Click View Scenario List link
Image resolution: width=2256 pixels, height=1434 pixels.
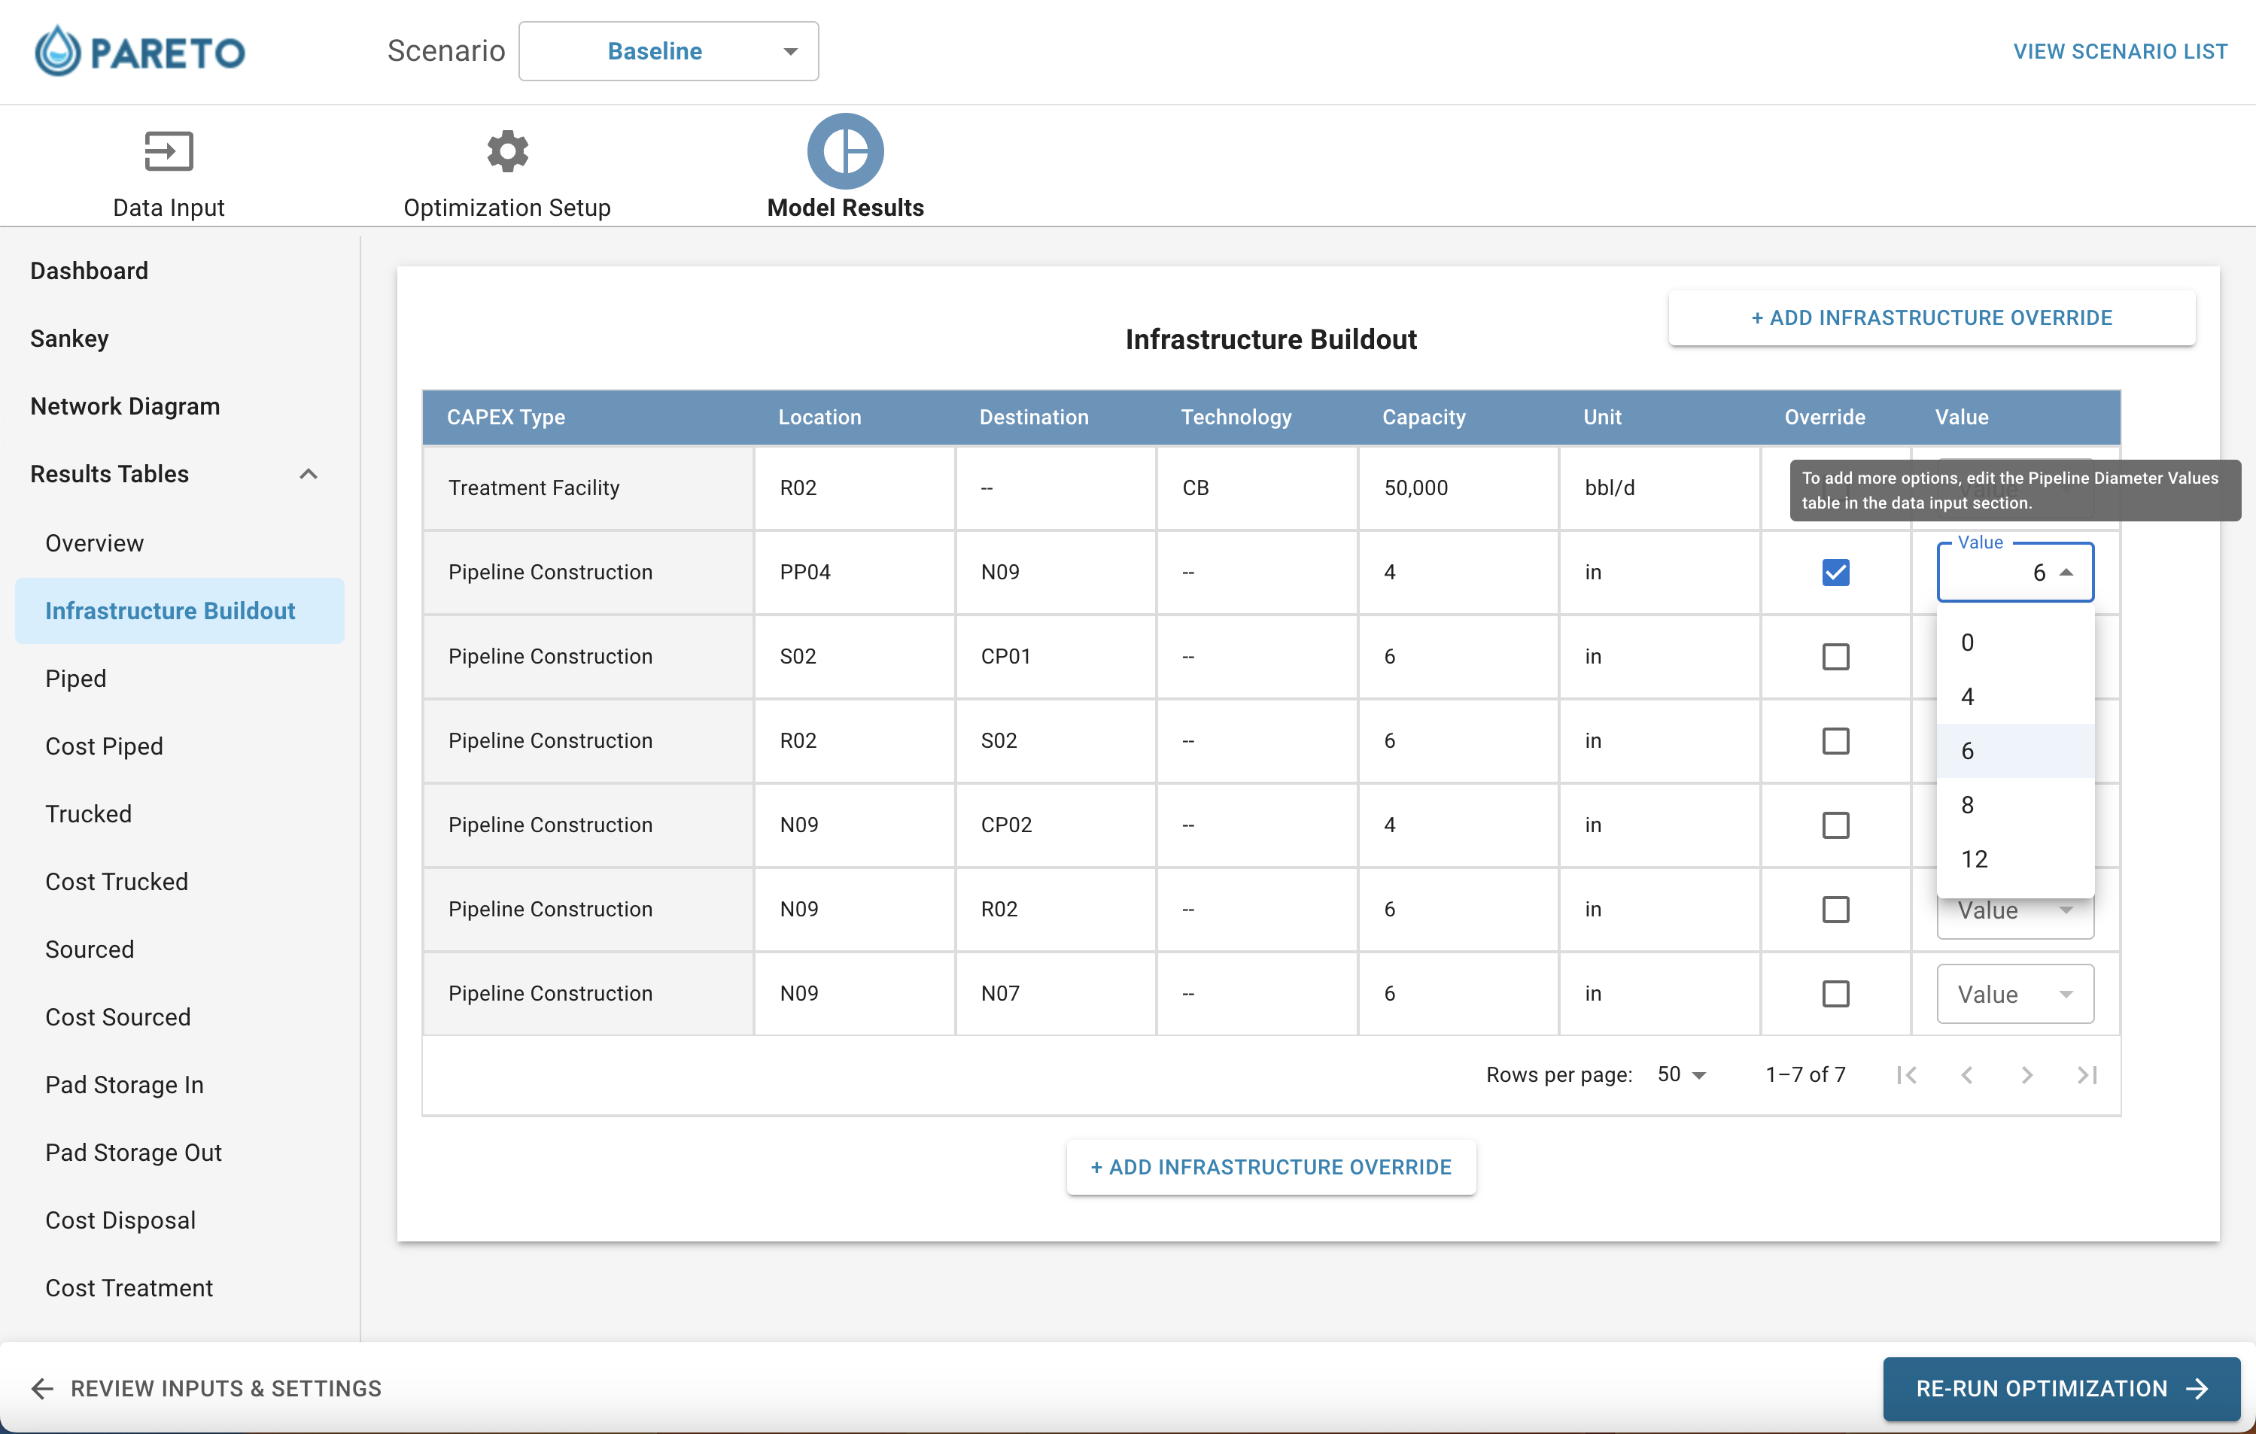click(x=2119, y=50)
